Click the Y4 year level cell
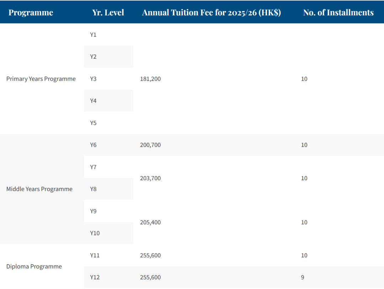 (x=93, y=101)
